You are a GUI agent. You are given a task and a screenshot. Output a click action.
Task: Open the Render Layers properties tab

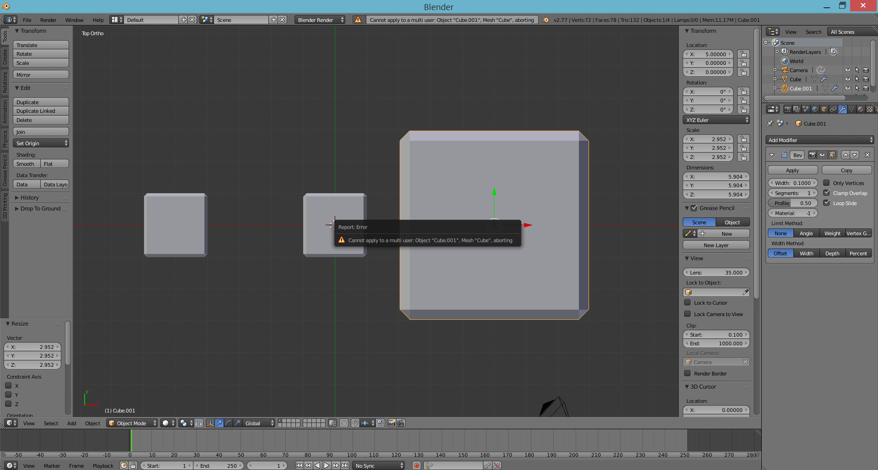[x=797, y=109]
